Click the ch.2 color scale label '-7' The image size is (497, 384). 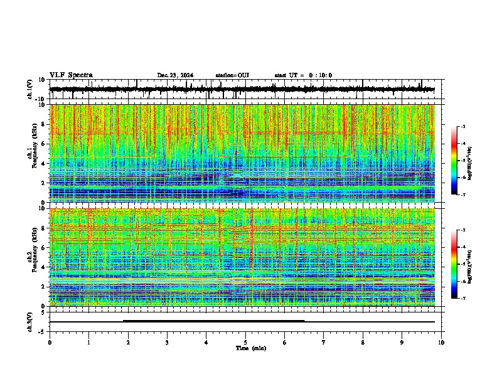pos(462,298)
